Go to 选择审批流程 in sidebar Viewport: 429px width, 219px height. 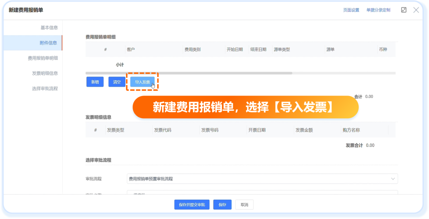pyautogui.click(x=45, y=88)
